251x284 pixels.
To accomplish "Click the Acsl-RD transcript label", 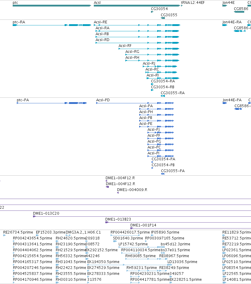I will coord(102,40).
